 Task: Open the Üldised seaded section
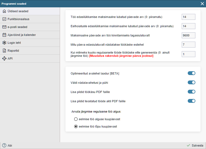pyautogui.click(x=30, y=11)
